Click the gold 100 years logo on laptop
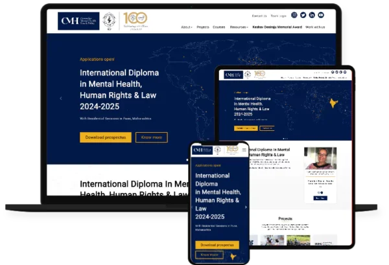 point(136,21)
